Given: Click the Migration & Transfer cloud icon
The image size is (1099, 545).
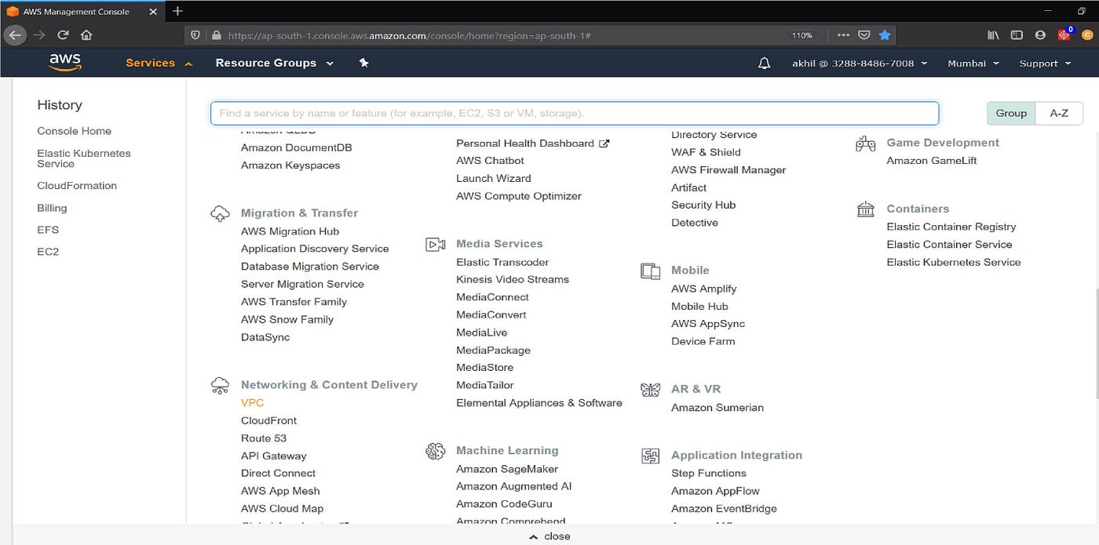Looking at the screenshot, I should click(221, 213).
